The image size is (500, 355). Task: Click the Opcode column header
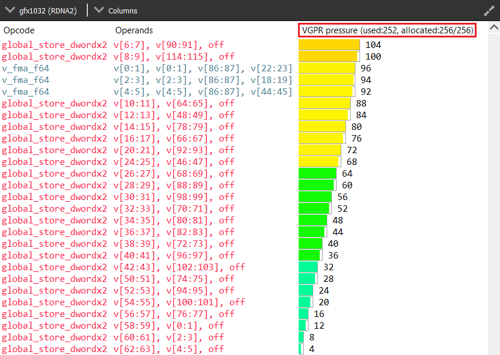pos(20,30)
